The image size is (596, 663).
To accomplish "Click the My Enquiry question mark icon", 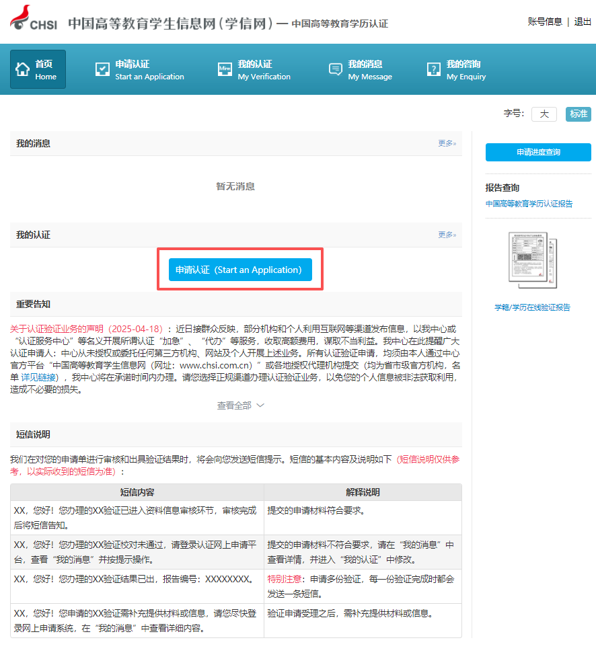I will tap(434, 70).
